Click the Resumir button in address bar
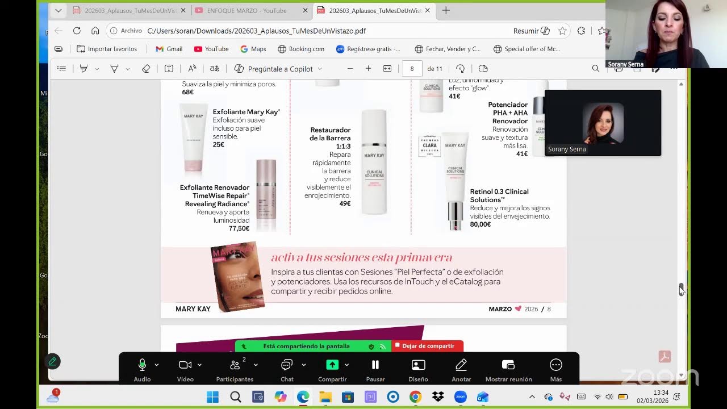This screenshot has height=409, width=727. tap(532, 31)
